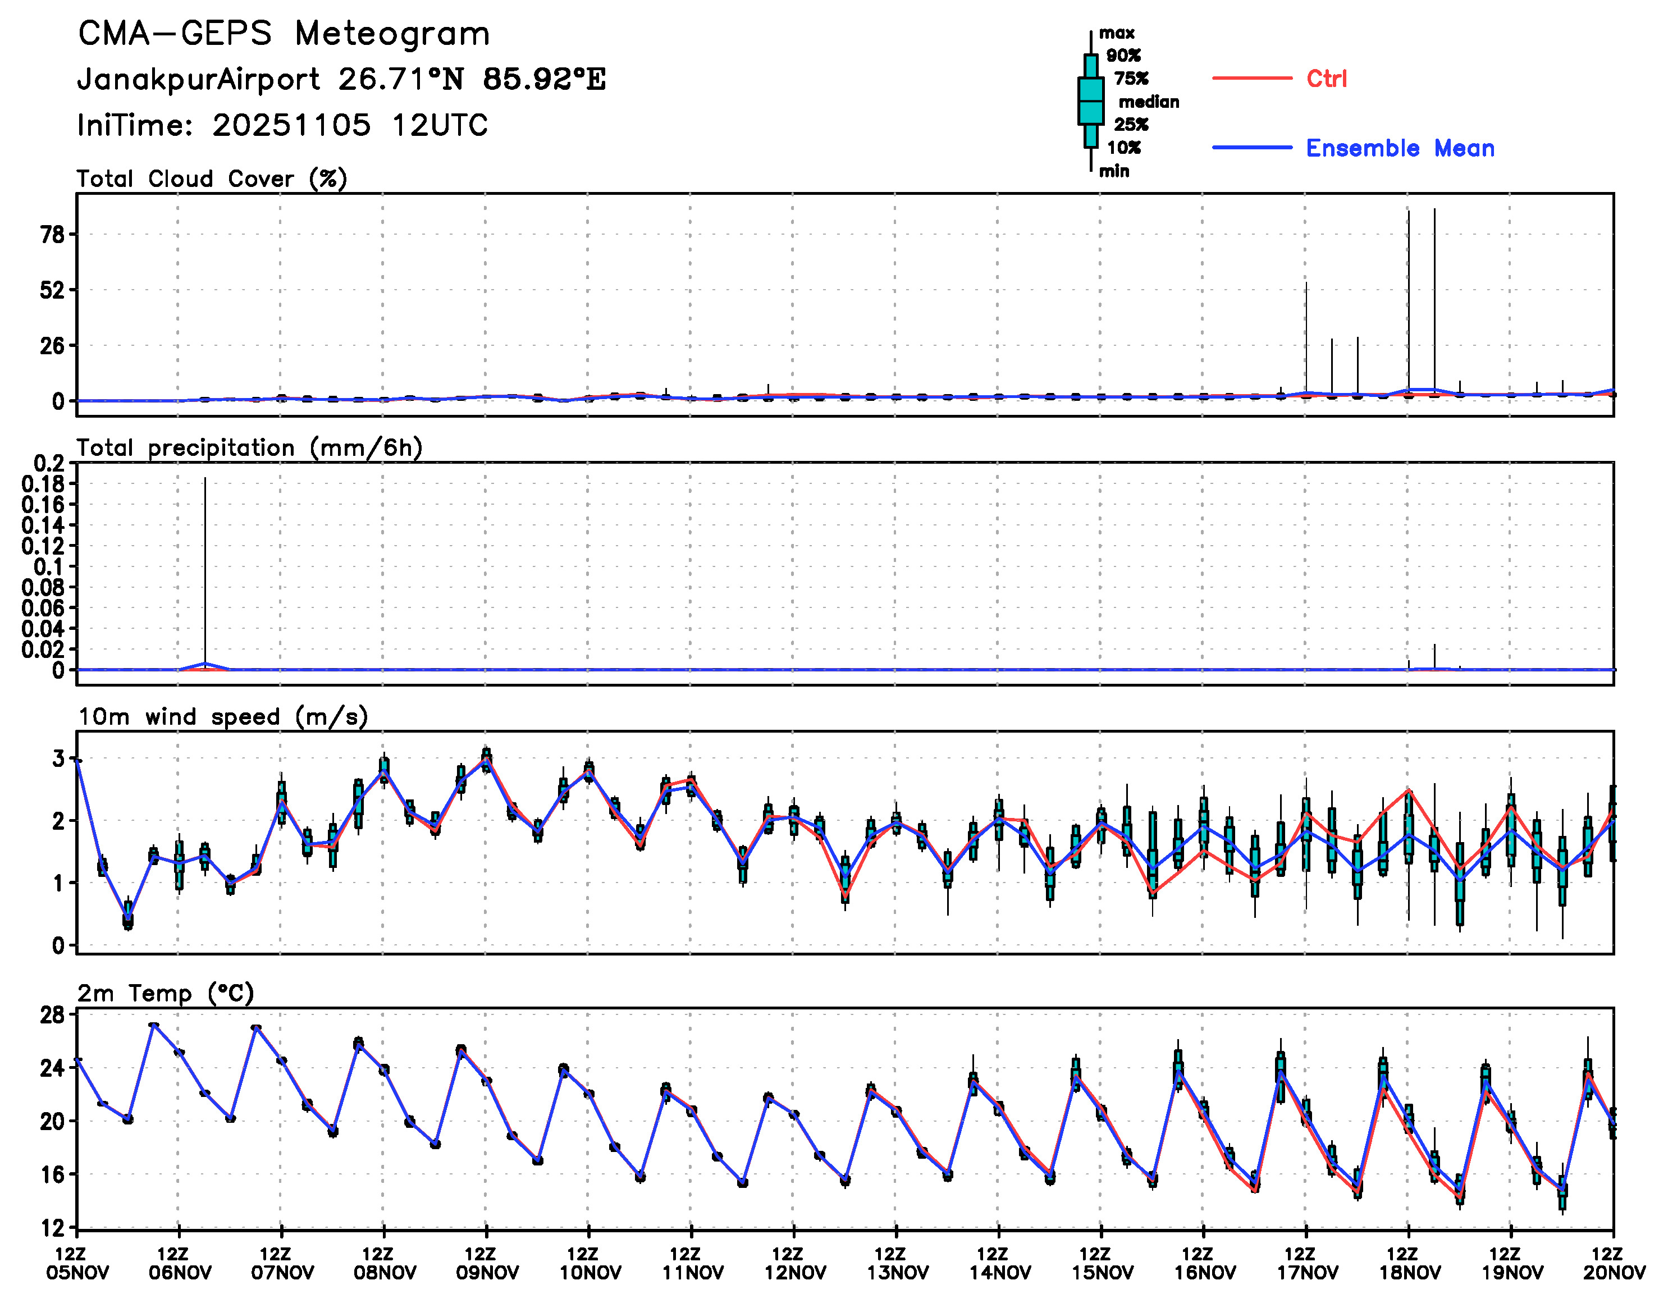Click the 12Z 15NOV time axis label
The width and height of the screenshot is (1668, 1303).
click(1102, 1263)
